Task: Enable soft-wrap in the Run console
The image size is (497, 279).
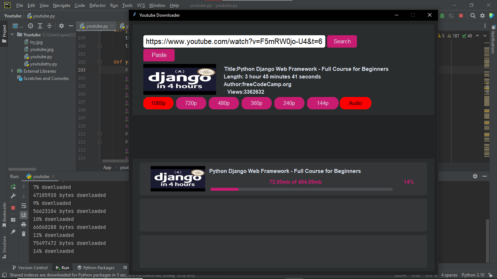Action: tap(24, 206)
